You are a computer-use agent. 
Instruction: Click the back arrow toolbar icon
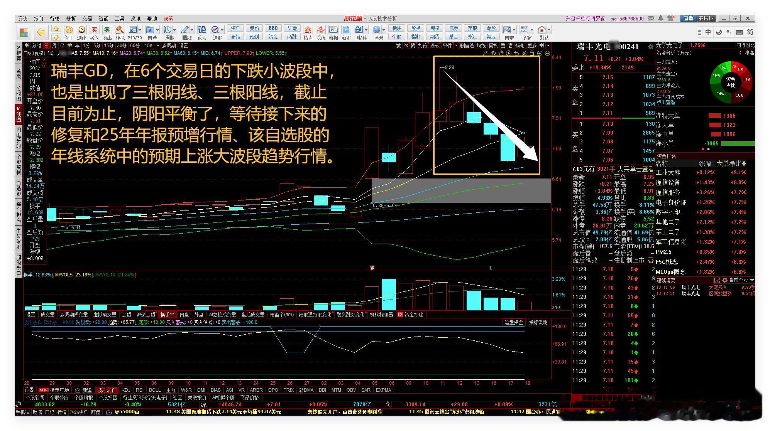[x=41, y=32]
